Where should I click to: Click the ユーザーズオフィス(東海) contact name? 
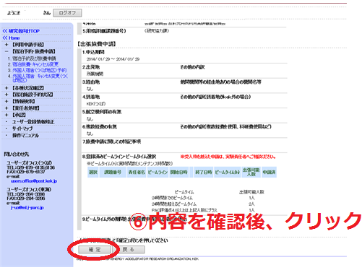(x=29, y=189)
